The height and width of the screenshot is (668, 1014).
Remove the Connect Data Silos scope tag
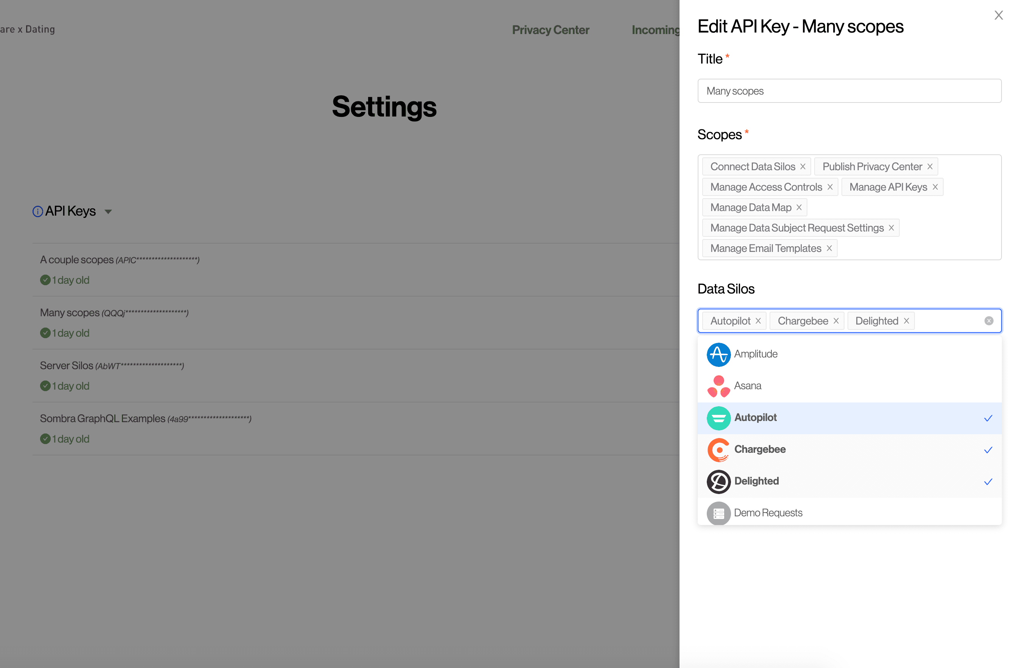802,166
